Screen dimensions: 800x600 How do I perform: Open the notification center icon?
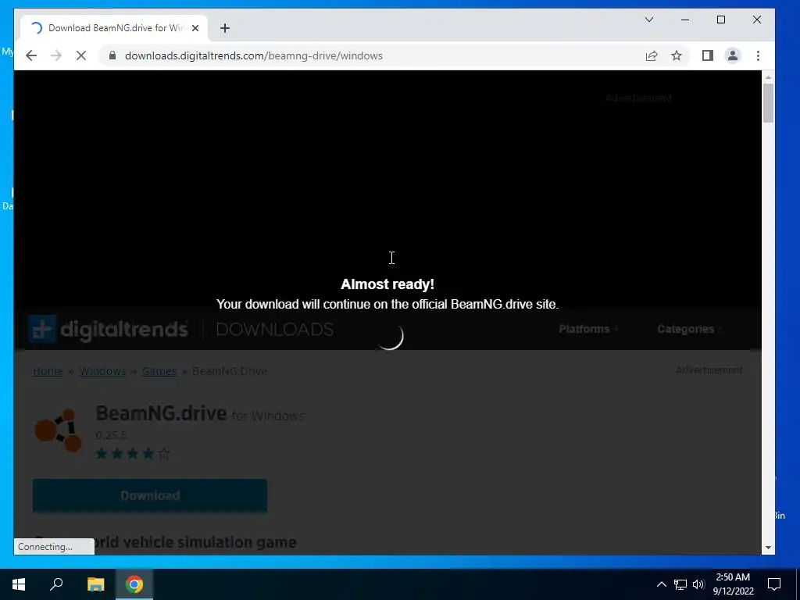(x=774, y=584)
